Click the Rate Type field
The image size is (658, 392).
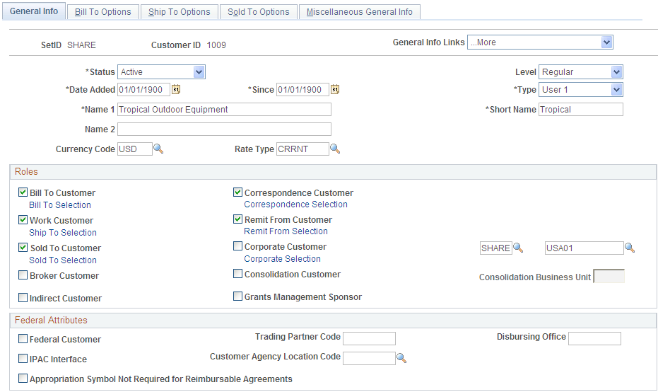[302, 149]
